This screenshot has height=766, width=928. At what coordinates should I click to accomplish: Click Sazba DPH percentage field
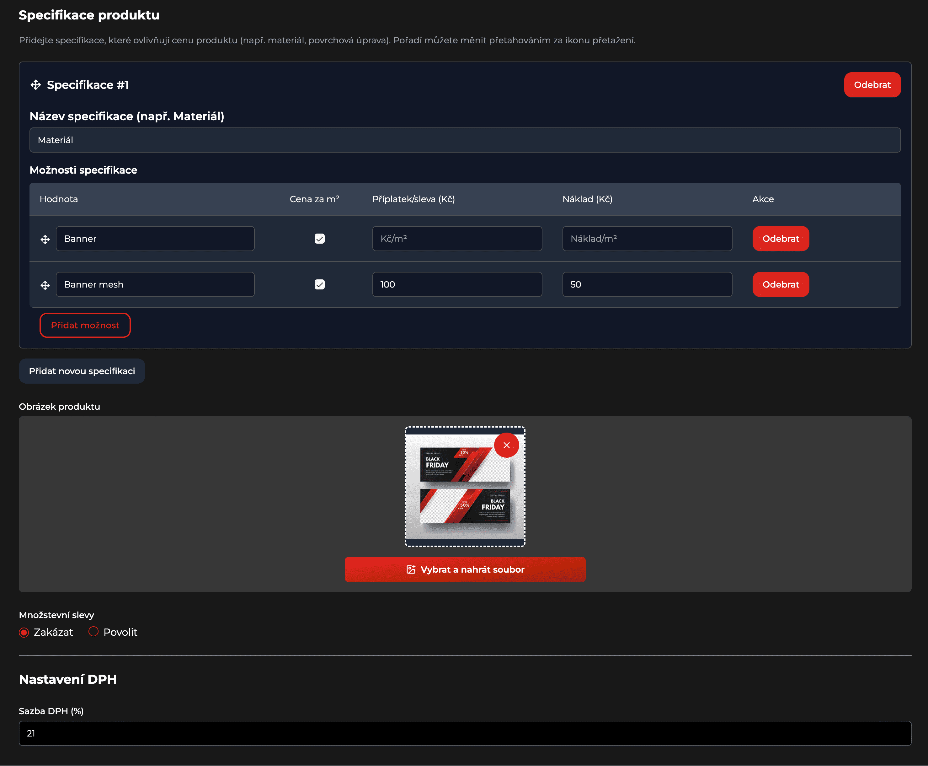(x=465, y=733)
